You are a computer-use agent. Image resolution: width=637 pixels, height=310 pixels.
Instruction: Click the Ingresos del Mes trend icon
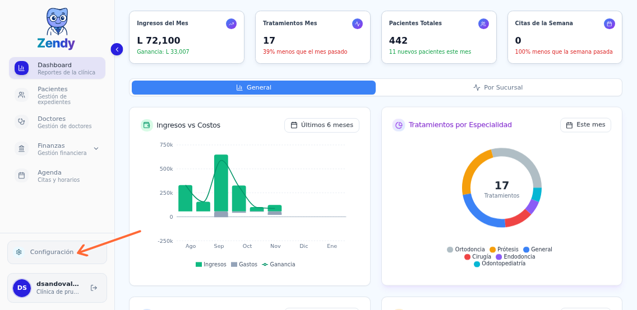[x=231, y=24]
